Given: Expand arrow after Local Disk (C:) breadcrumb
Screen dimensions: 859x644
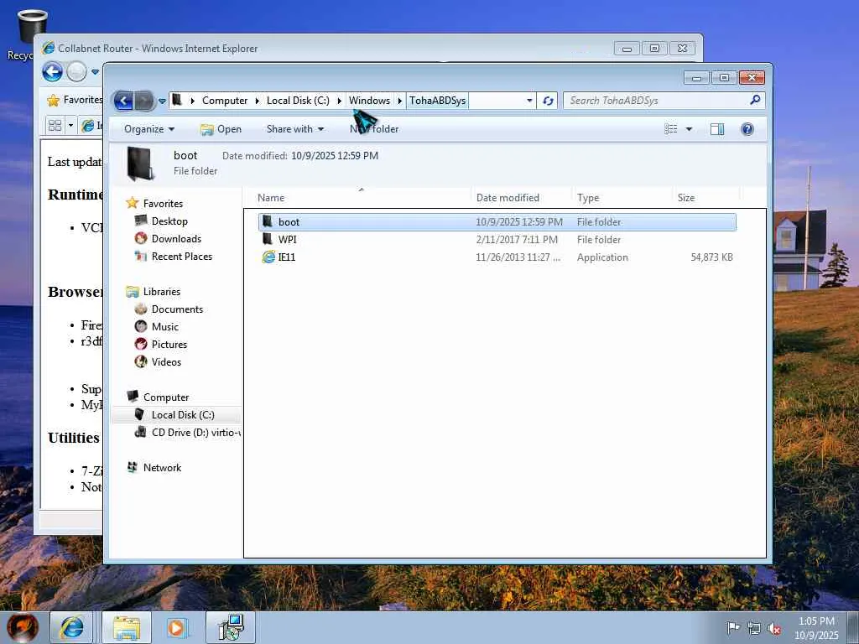Looking at the screenshot, I should pos(340,101).
